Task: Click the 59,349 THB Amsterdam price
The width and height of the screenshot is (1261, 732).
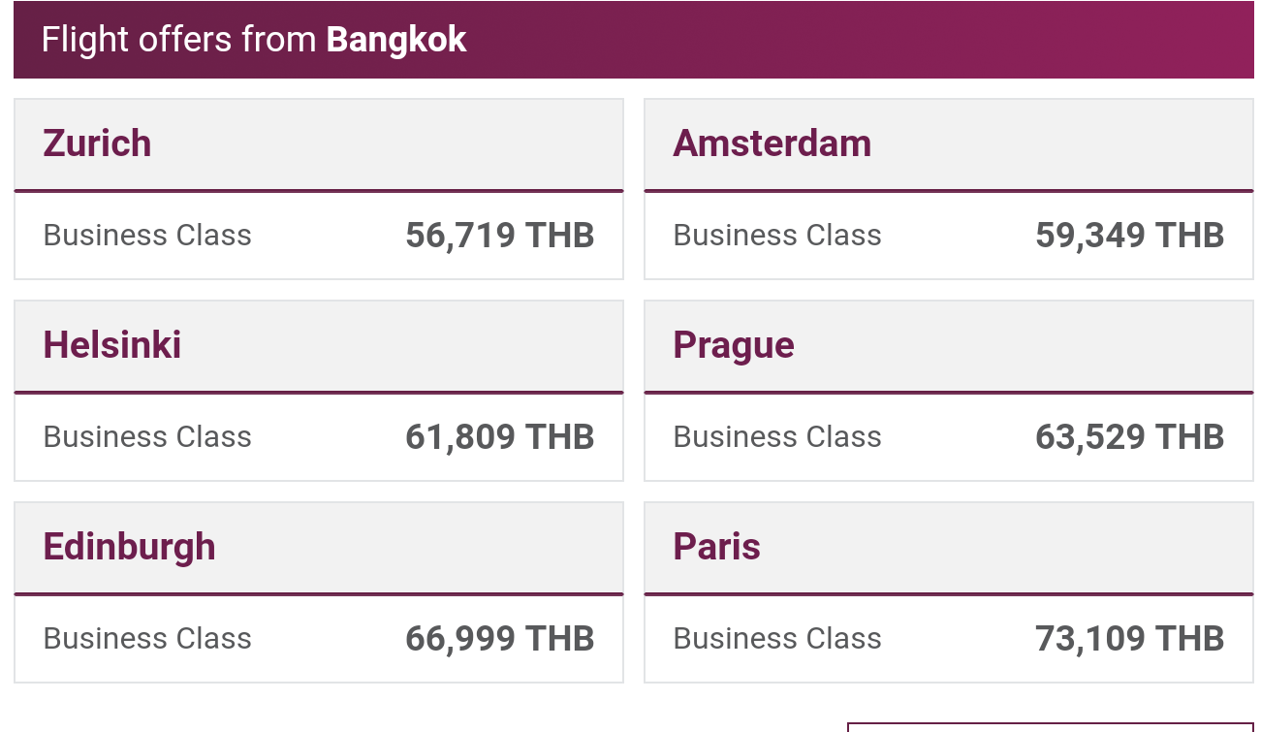Action: click(1129, 236)
